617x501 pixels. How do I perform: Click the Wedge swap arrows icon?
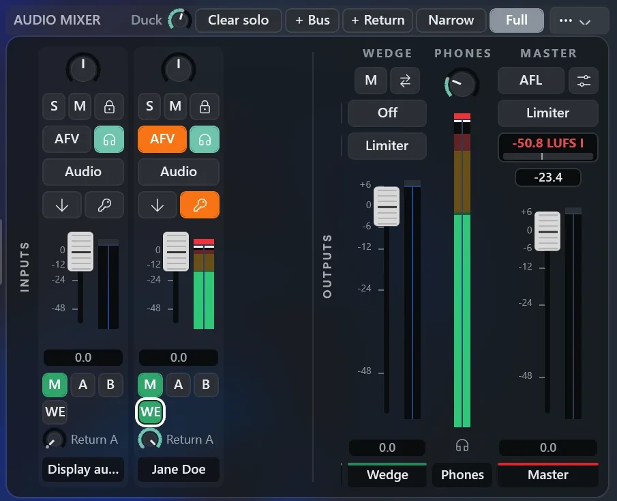click(x=405, y=81)
